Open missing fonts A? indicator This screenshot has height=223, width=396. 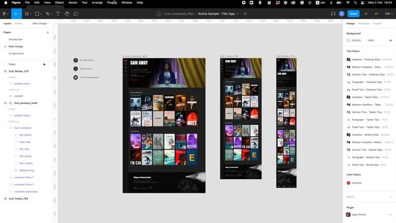click(x=376, y=14)
